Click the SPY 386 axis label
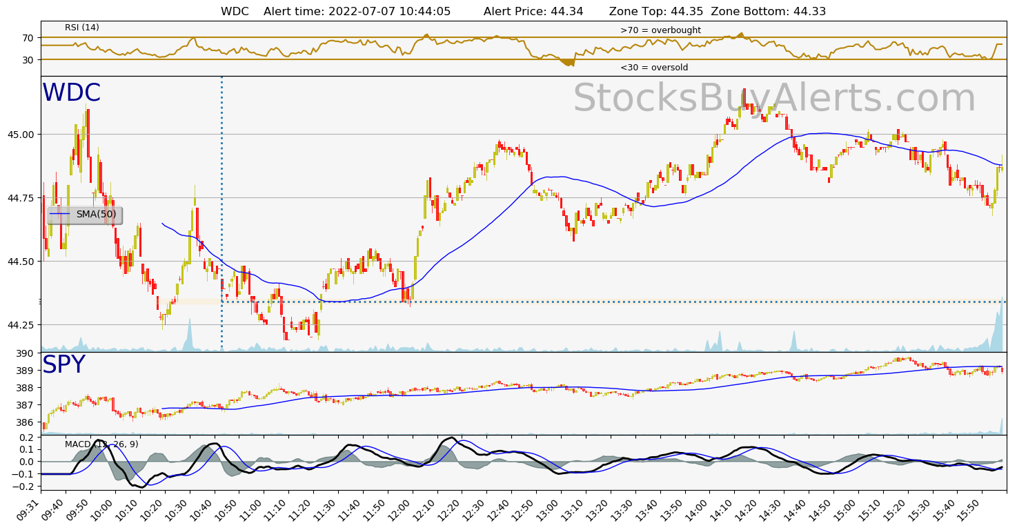The image size is (1017, 530). 26,422
